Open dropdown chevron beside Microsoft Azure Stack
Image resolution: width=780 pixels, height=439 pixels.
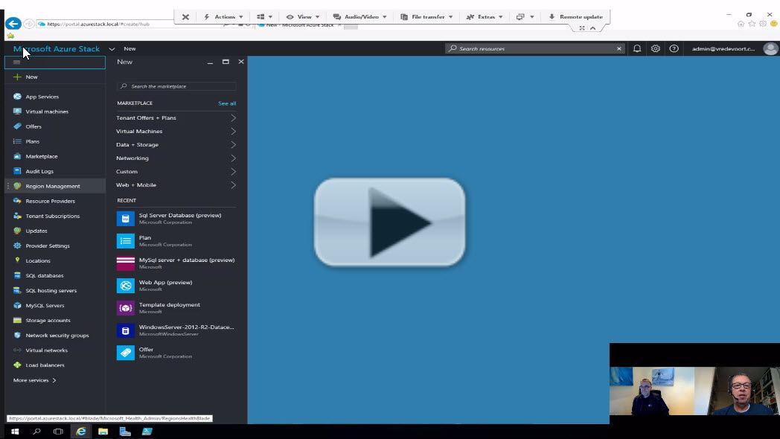112,48
